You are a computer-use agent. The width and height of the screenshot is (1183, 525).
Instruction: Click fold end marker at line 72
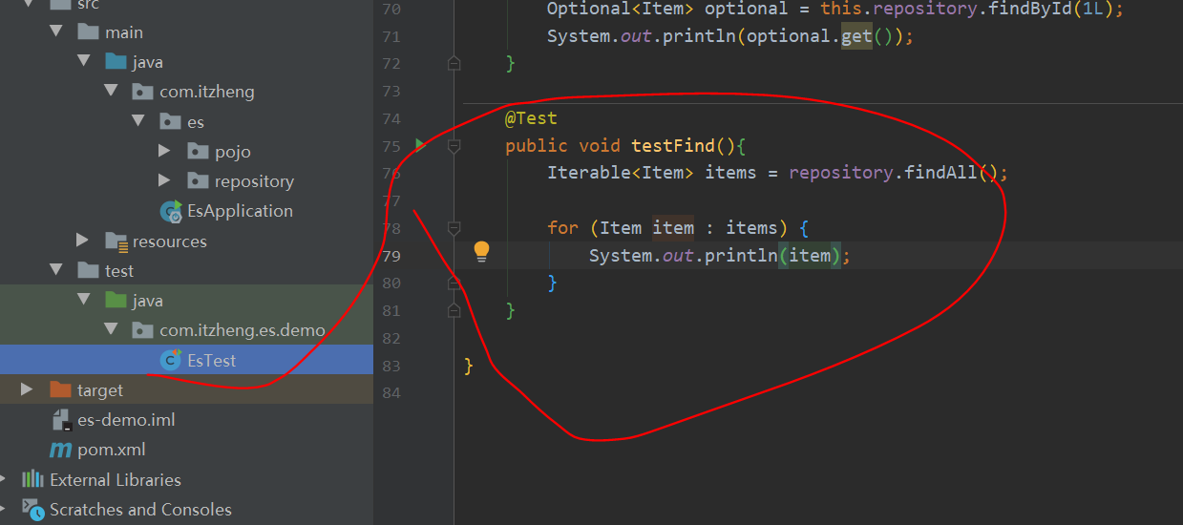coord(454,63)
